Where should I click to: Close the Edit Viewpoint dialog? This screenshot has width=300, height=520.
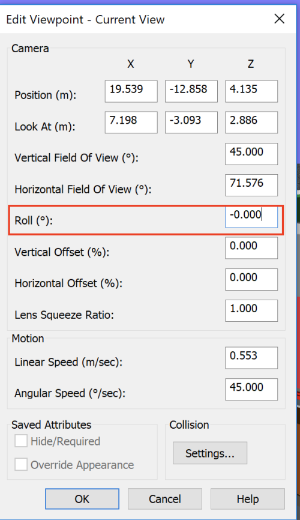[x=280, y=19]
